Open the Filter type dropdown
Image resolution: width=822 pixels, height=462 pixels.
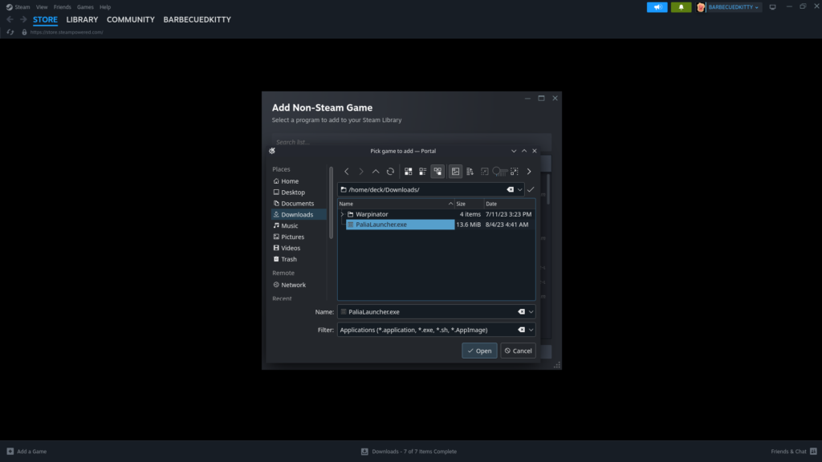pyautogui.click(x=531, y=330)
